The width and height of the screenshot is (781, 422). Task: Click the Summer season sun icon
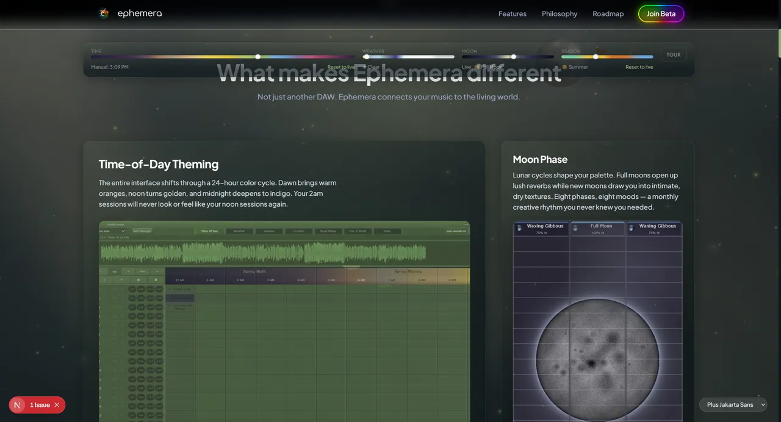[x=564, y=67]
